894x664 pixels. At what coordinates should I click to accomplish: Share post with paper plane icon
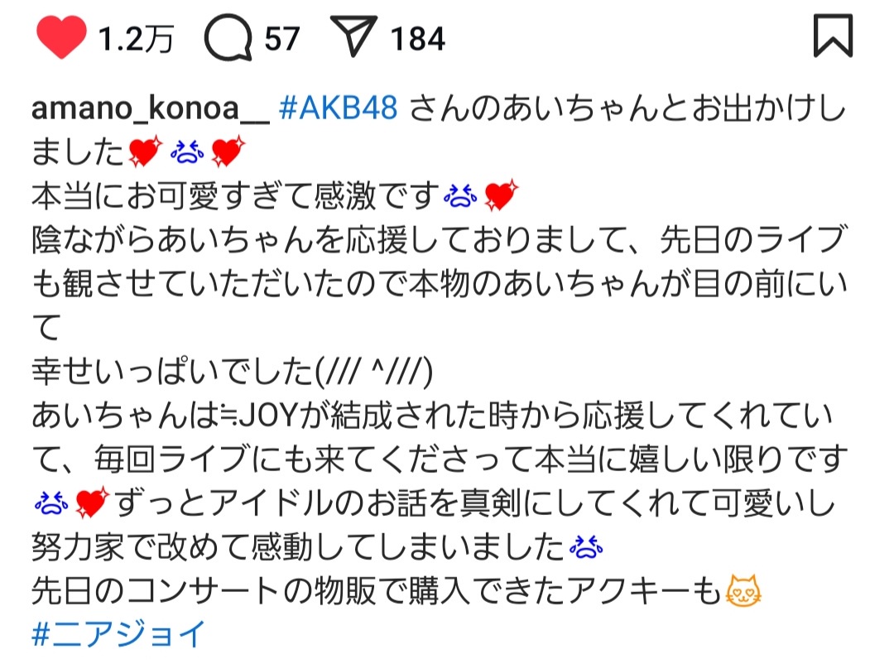tap(353, 36)
